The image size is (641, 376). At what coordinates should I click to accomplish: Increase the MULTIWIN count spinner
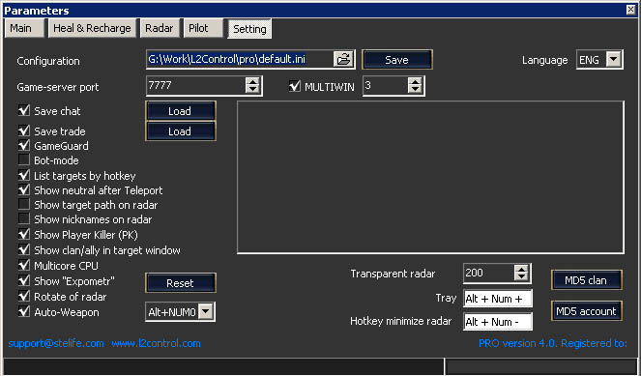415,81
